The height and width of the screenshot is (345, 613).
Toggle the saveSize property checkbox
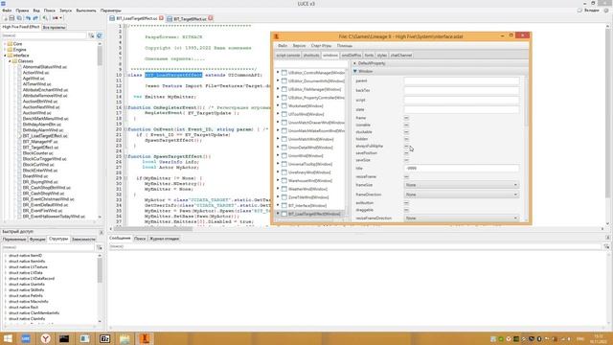406,160
